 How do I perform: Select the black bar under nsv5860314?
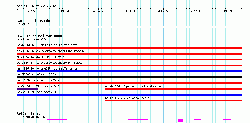[x=129, y=77]
